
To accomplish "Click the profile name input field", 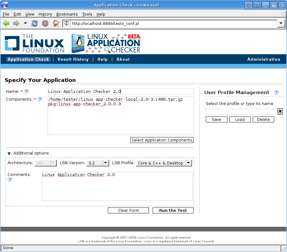I will coord(242,112).
